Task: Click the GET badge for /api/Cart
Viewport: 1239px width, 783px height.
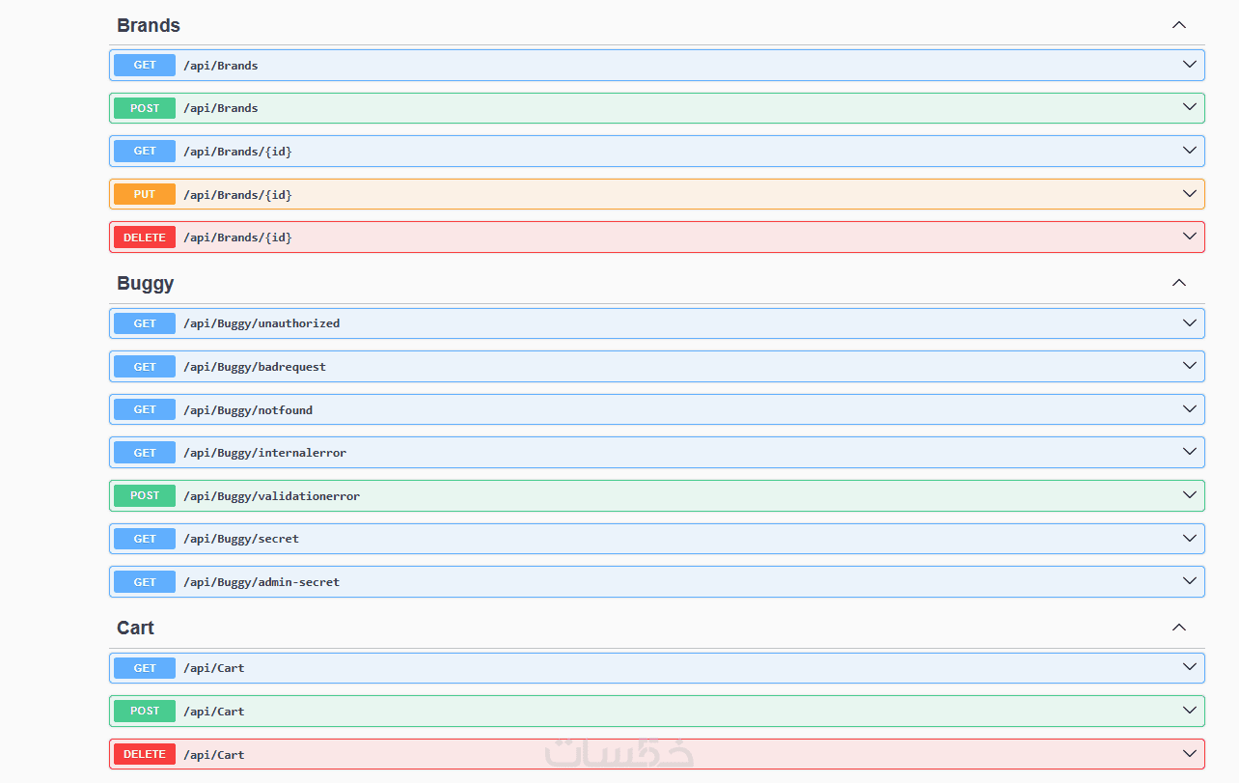Action: click(x=145, y=668)
